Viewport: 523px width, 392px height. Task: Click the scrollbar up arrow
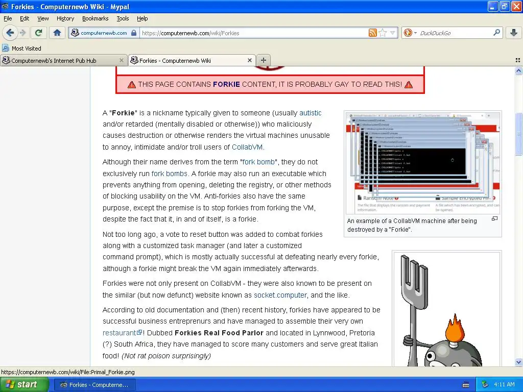[x=518, y=70]
